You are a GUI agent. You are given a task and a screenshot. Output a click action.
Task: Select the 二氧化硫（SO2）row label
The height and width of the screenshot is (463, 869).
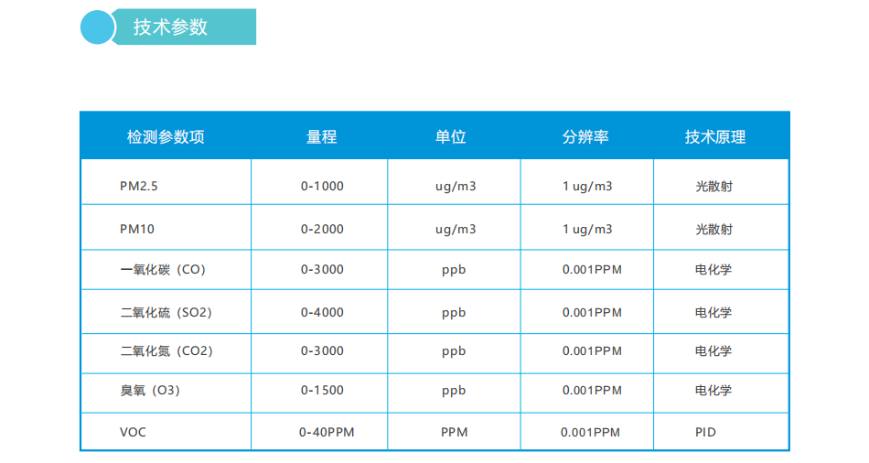click(166, 313)
